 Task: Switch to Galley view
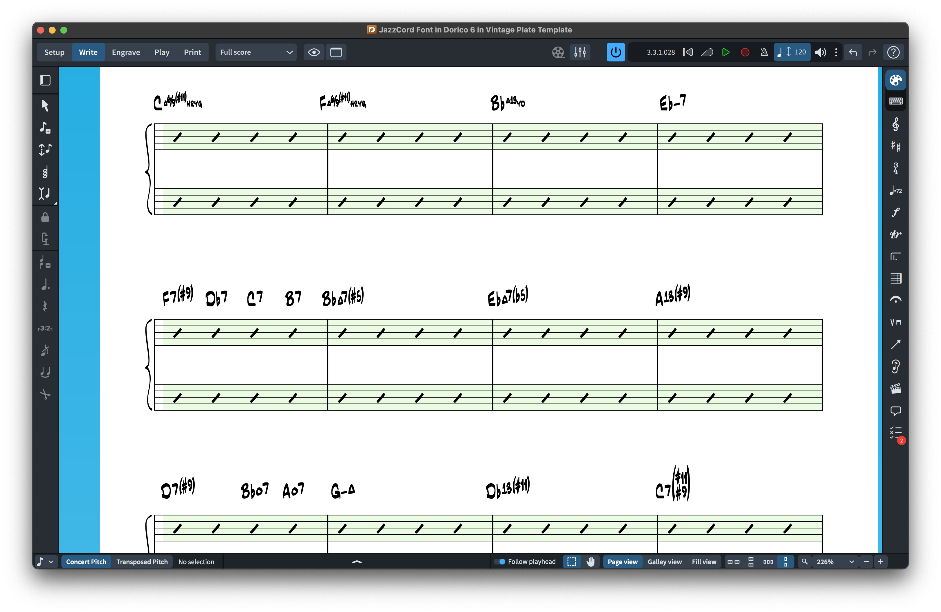pos(664,561)
